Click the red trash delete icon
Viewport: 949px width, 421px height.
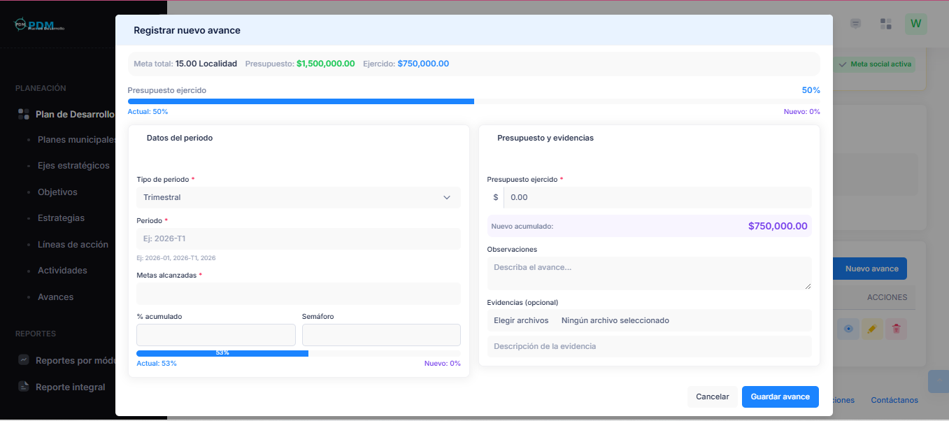point(896,329)
